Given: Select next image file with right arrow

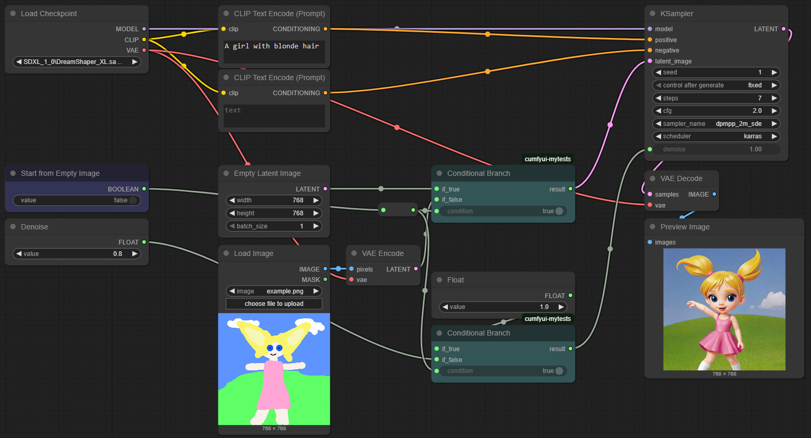Looking at the screenshot, I should tap(315, 291).
